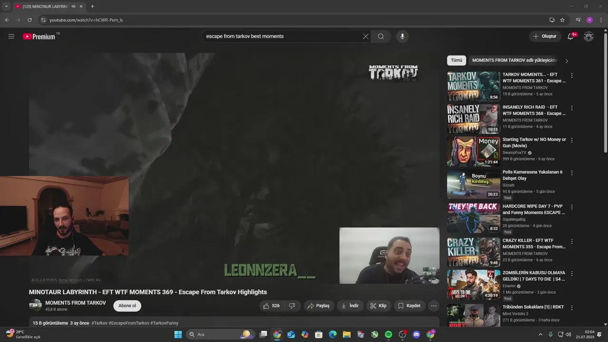Open Chrome media controls icon
The width and height of the screenshot is (608, 342).
[578, 20]
